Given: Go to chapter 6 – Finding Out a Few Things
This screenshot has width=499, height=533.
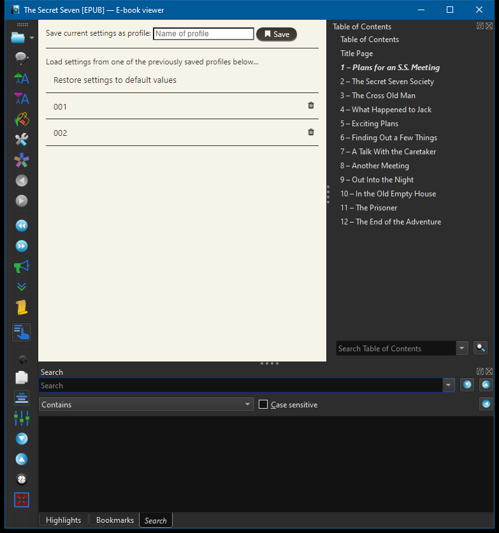Looking at the screenshot, I should point(389,138).
